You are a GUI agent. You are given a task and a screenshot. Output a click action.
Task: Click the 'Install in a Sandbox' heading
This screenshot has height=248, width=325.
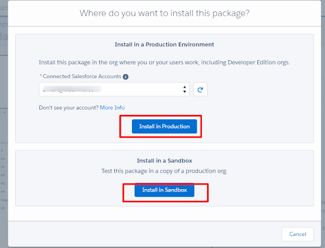pos(164,160)
